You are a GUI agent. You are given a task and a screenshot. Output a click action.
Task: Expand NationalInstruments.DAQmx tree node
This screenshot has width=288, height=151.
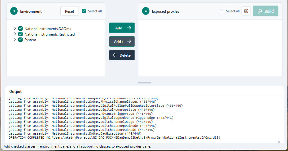15,28
